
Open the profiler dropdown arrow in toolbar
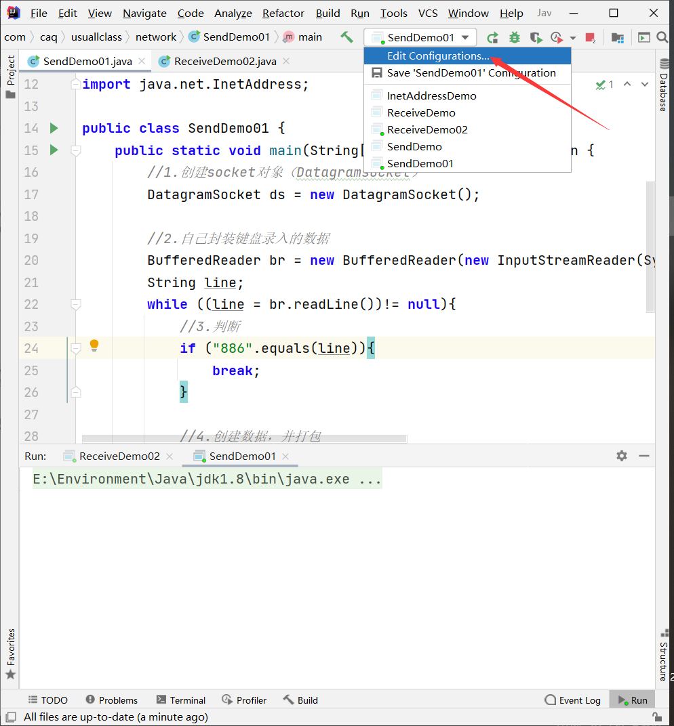click(x=573, y=37)
